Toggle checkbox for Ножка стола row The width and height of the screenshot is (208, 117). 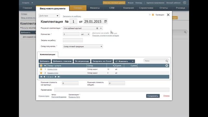[41, 69]
